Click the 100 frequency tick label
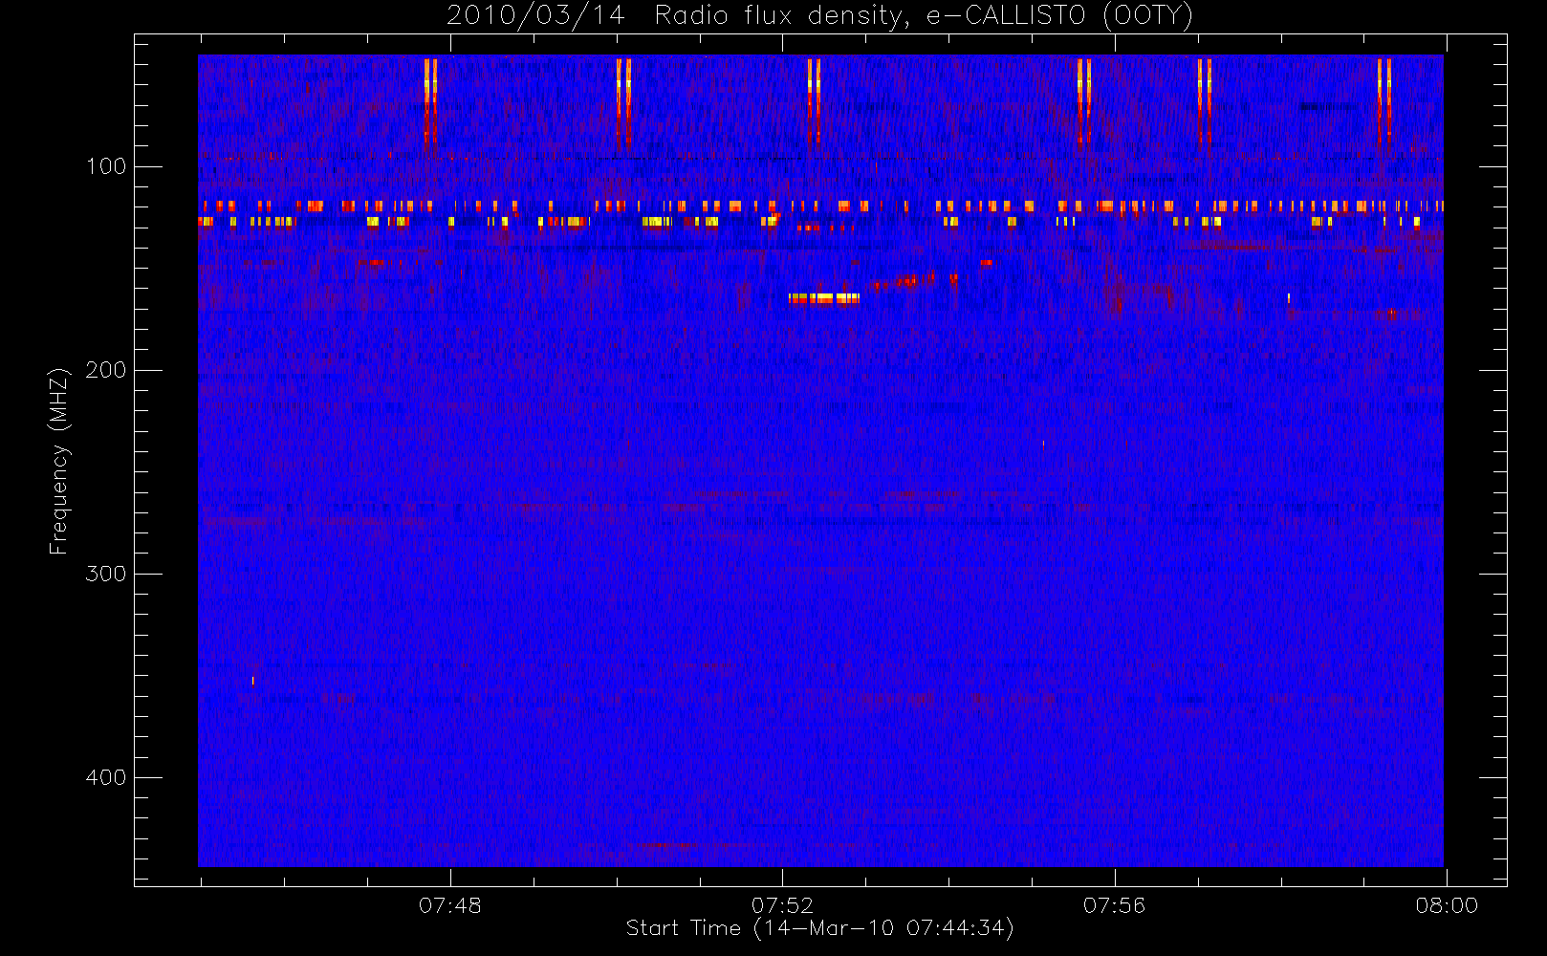The image size is (1547, 956). [x=105, y=166]
